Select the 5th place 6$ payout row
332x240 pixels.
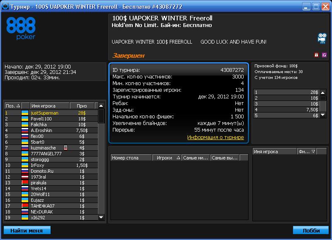pyautogui.click(x=287, y=115)
